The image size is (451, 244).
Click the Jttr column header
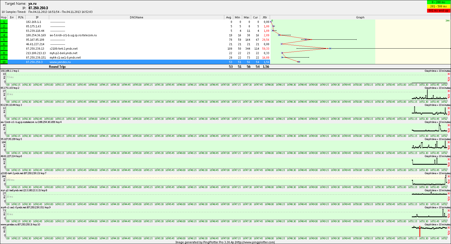[x=265, y=17]
